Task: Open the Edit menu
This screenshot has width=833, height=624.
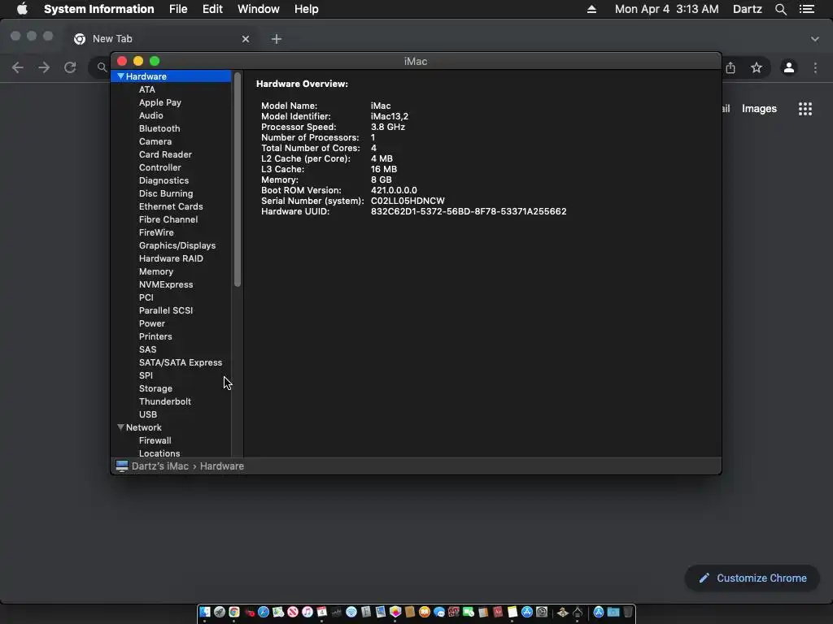Action: [212, 9]
